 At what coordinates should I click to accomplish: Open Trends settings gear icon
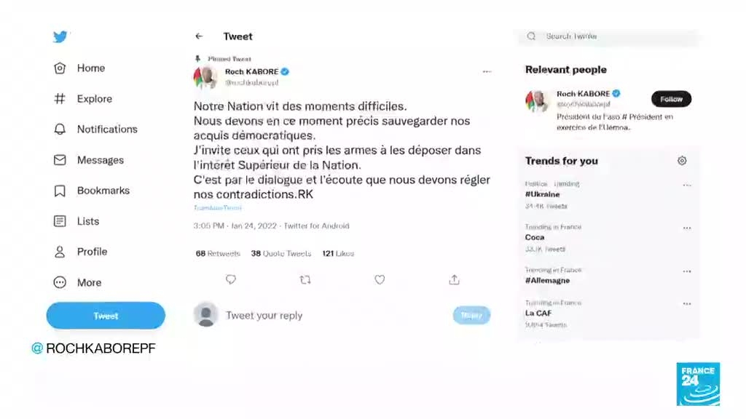point(682,161)
